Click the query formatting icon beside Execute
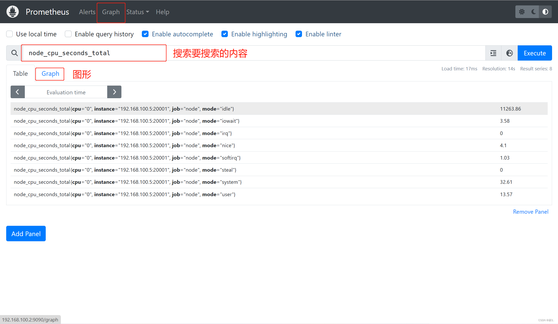This screenshot has width=558, height=324. pos(493,53)
